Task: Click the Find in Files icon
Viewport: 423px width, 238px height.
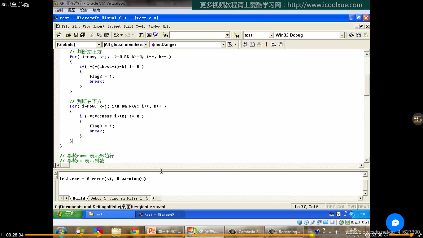Action: [x=165, y=35]
